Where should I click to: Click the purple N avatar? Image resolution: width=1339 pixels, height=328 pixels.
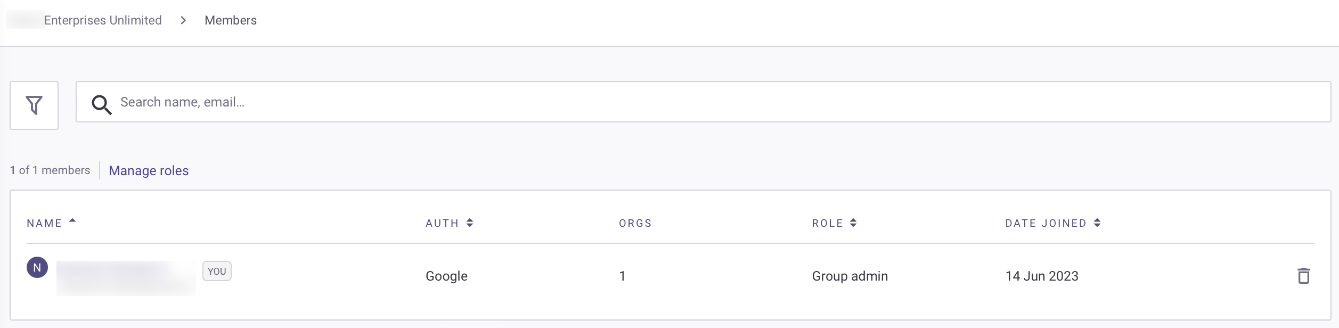[37, 267]
